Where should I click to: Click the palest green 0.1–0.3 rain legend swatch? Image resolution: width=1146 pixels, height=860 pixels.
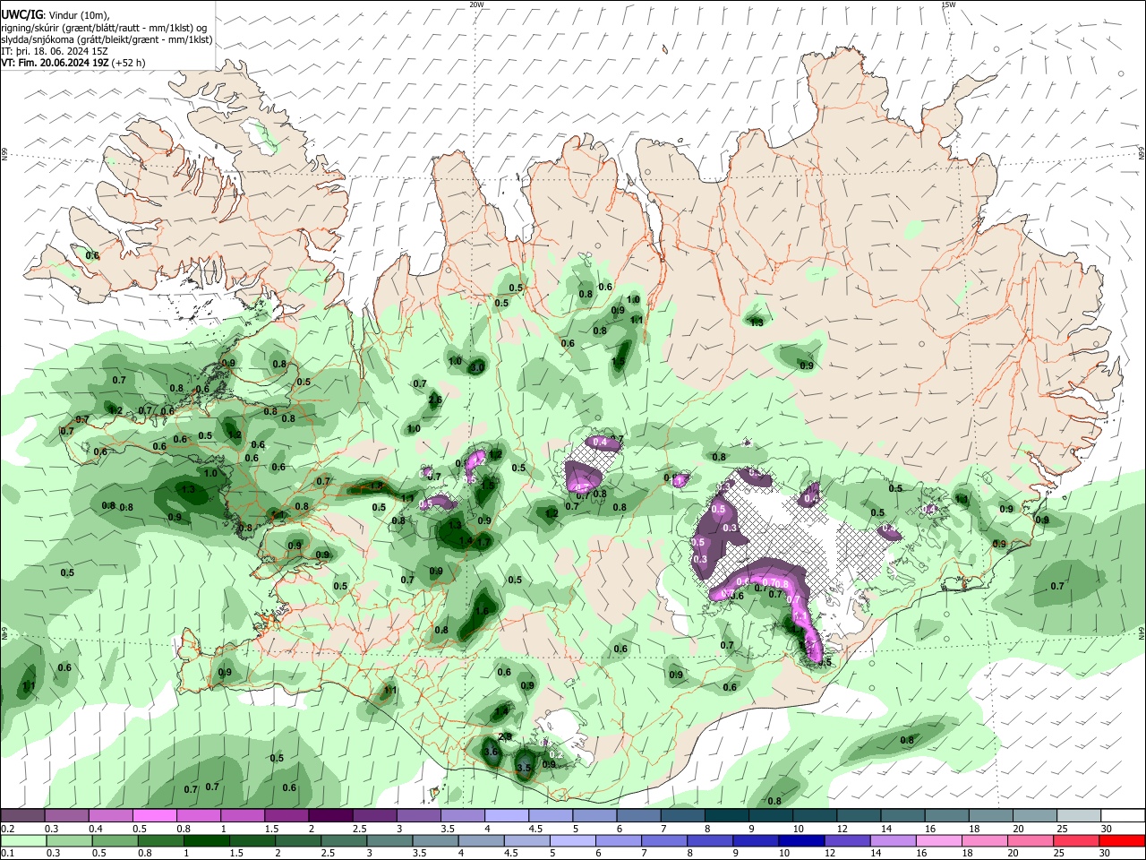(x=22, y=840)
